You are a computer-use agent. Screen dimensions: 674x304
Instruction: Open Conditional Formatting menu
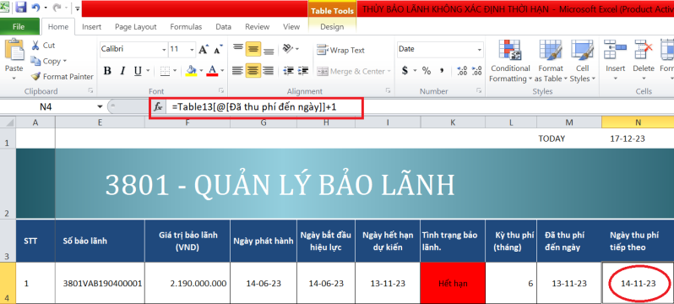(510, 62)
